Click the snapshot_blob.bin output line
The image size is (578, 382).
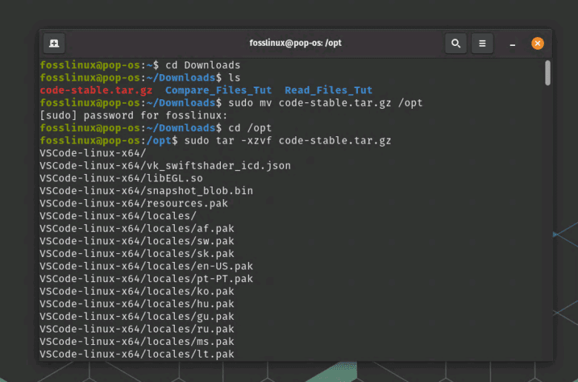pyautogui.click(x=146, y=190)
